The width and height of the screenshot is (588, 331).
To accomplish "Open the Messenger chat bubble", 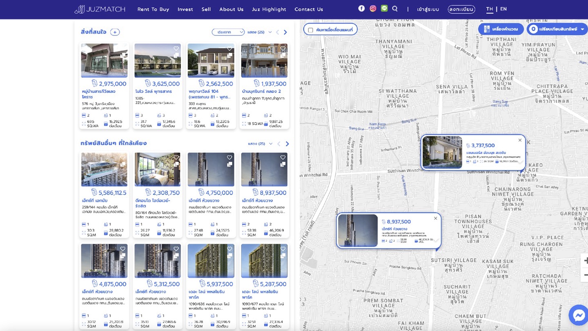I will [x=579, y=315].
